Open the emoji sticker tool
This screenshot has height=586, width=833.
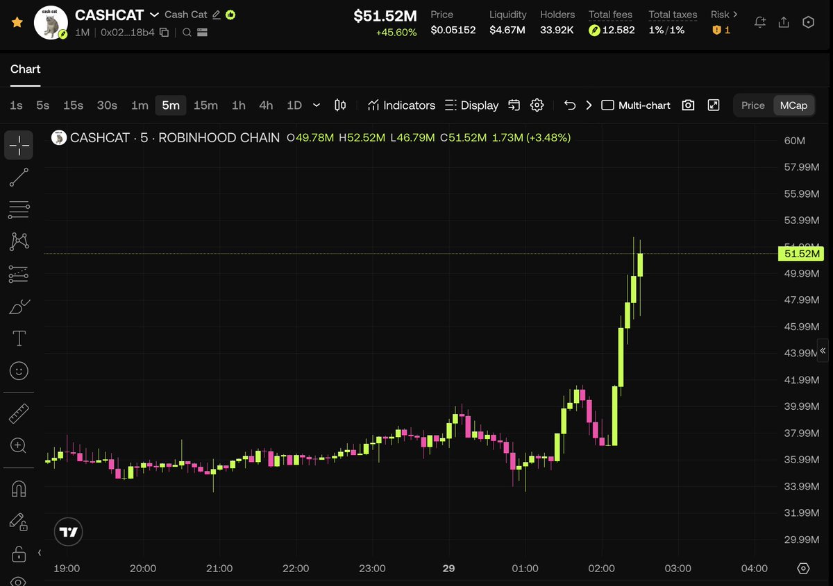click(19, 371)
